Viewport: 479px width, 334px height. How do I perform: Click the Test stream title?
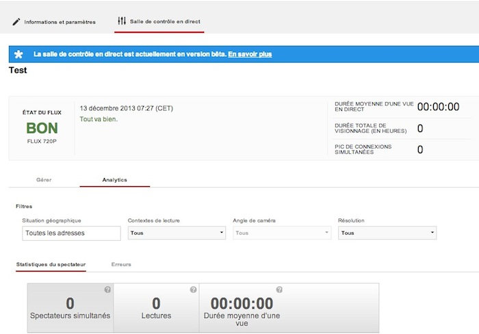[x=18, y=70]
